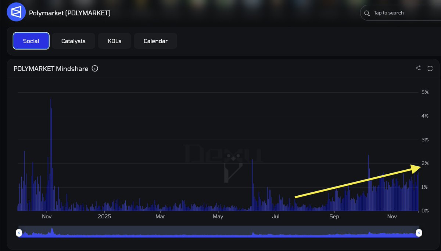Click the Polymarket logo icon

(x=17, y=12)
